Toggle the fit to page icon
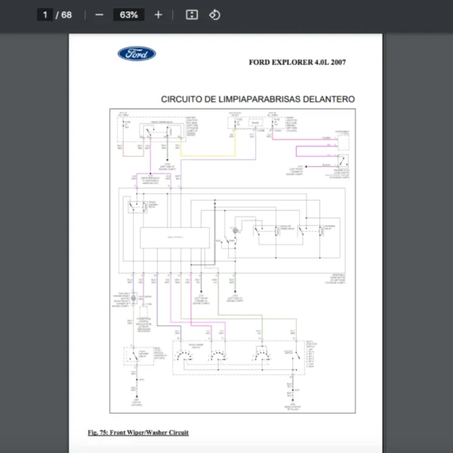Viewport: 453px width, 453px height. [x=192, y=14]
